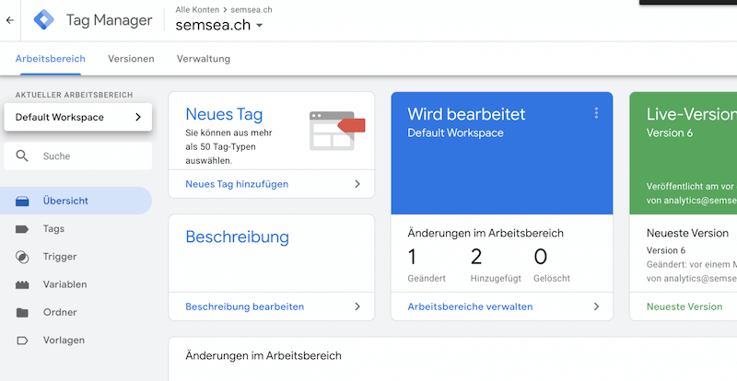Open three-dot menu on Wird bearbeitet card

tap(596, 113)
